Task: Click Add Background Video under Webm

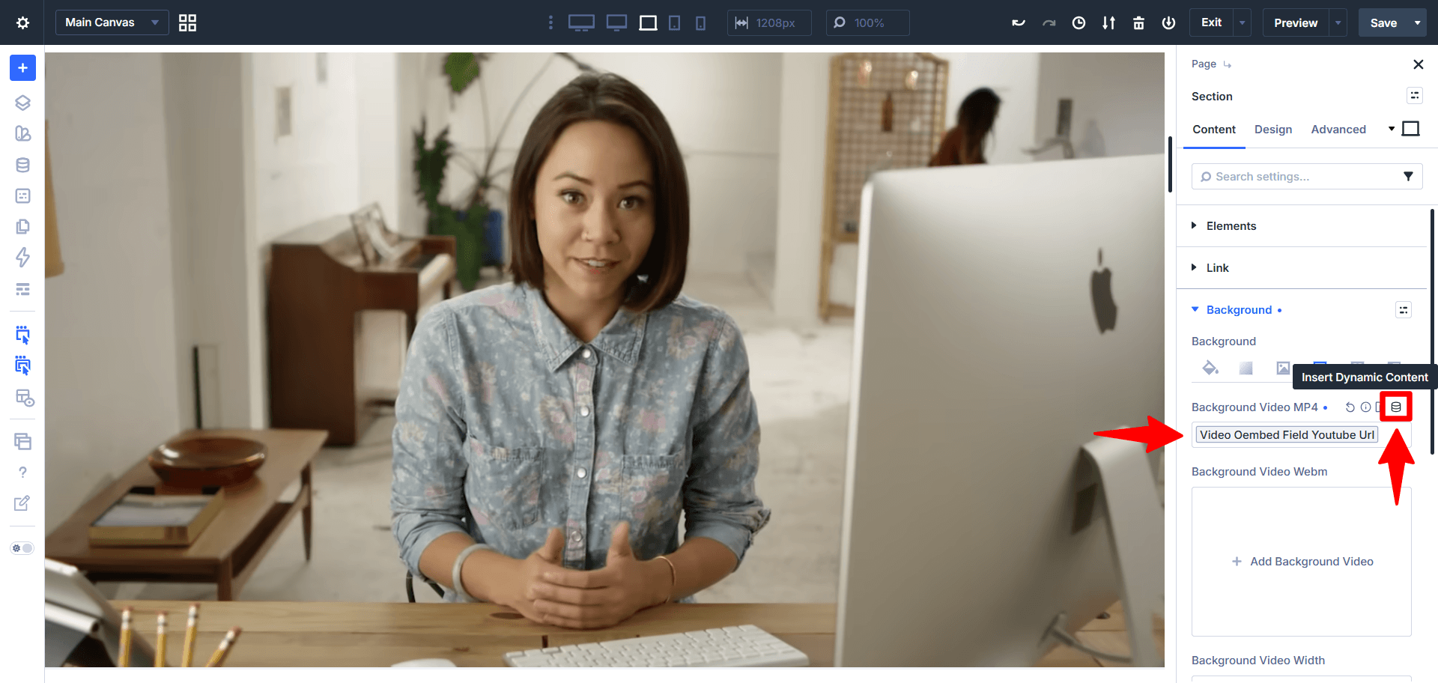Action: [1302, 562]
